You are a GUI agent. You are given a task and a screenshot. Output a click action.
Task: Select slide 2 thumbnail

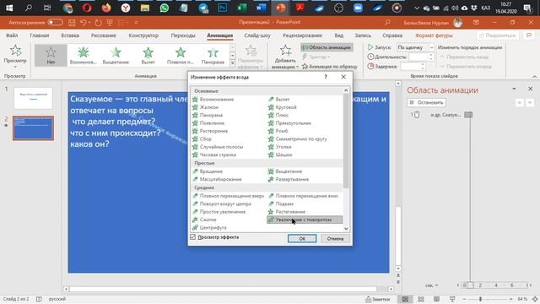[x=33, y=128]
